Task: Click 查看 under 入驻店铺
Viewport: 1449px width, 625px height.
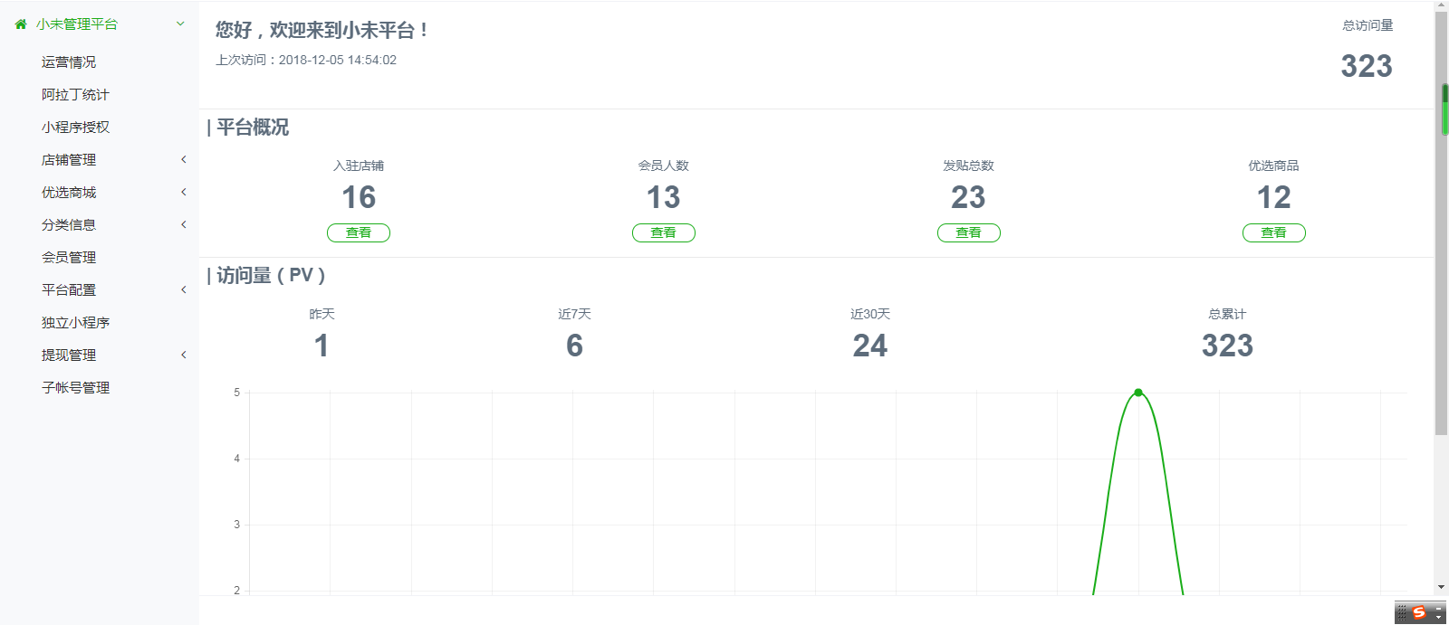Action: point(359,233)
